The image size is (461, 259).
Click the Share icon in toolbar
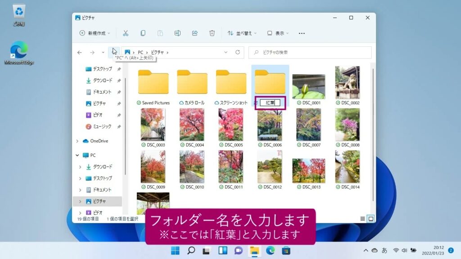click(195, 33)
